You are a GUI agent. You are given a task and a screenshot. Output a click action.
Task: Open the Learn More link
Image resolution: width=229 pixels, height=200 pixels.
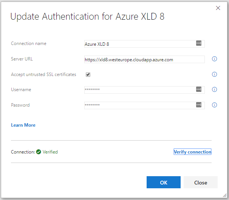[23, 125]
